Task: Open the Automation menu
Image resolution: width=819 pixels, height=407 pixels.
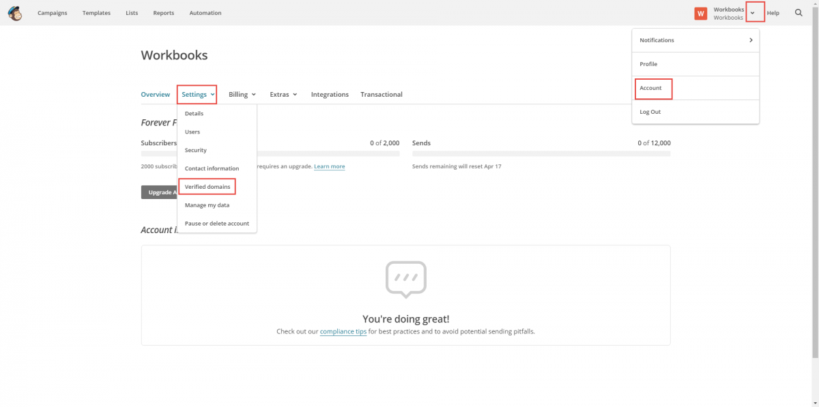Action: pos(205,13)
